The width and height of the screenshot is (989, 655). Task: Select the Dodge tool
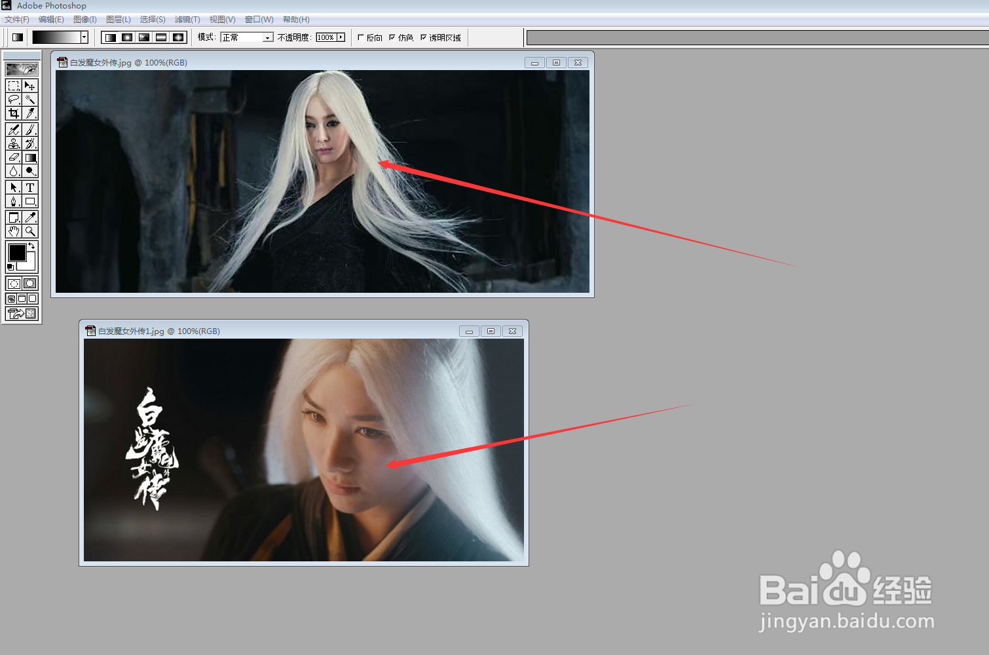point(30,171)
